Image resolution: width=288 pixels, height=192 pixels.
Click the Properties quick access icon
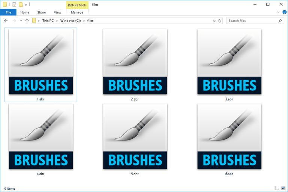pyautogui.click(x=14, y=4)
